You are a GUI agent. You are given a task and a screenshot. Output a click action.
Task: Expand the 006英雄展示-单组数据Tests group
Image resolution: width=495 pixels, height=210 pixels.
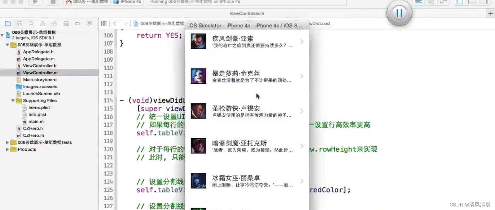pyautogui.click(x=7, y=142)
